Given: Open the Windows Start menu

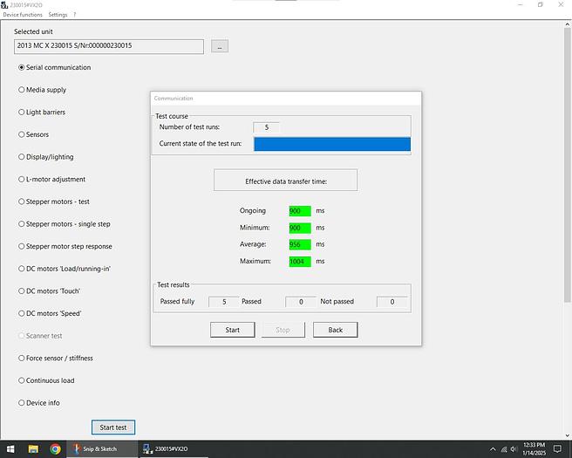Looking at the screenshot, I should click(9, 449).
